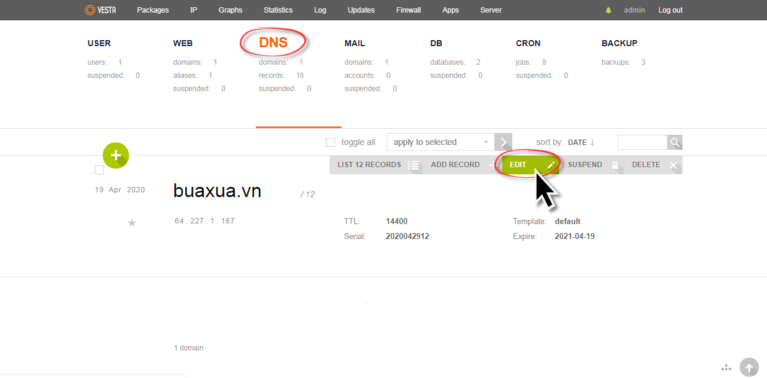Viewport: 767px width, 378px height.
Task: Open the IP menu item
Action: click(x=194, y=10)
